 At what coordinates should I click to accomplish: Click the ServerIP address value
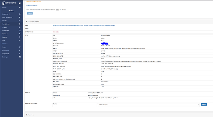click(106, 46)
